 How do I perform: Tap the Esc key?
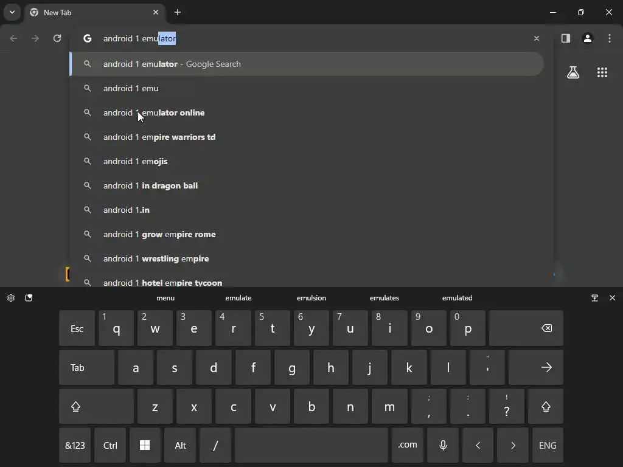77,328
